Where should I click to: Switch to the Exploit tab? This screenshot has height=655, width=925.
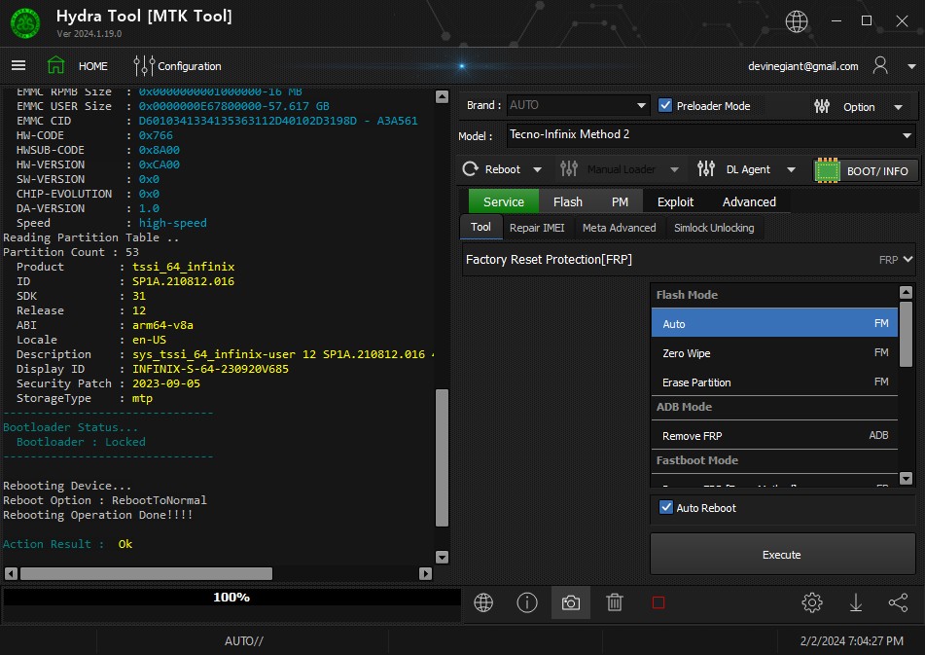tap(675, 201)
